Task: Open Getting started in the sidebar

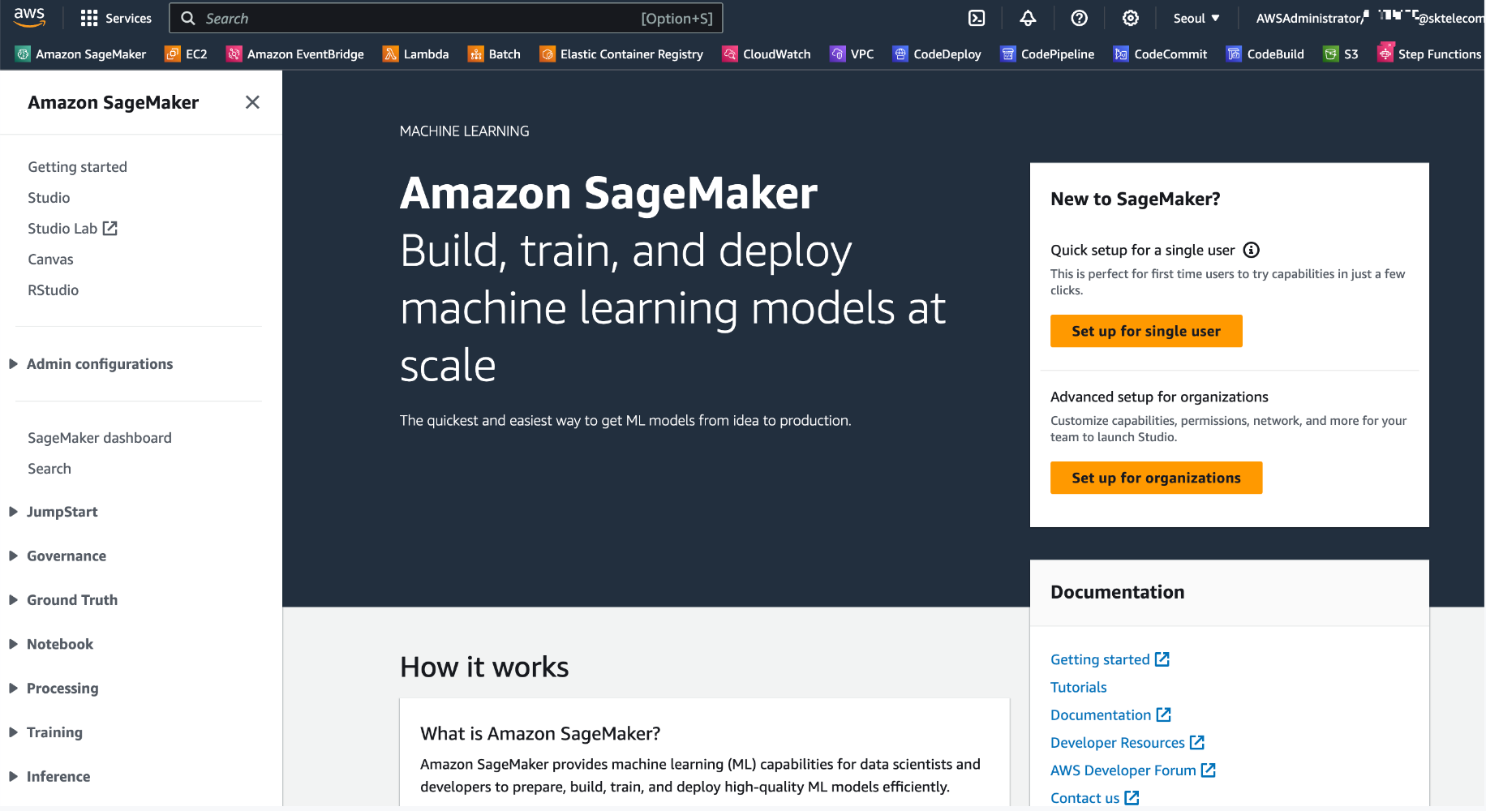Action: (x=78, y=167)
